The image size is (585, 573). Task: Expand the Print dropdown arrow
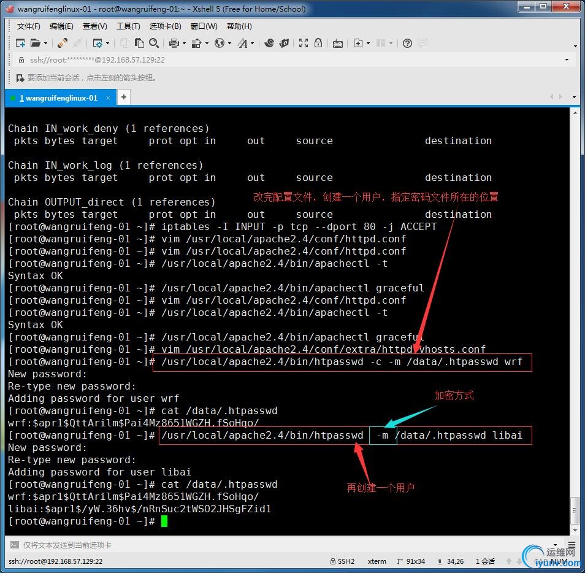coord(184,44)
